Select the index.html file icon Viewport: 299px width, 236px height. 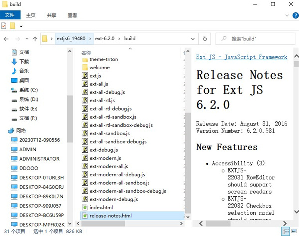pos(85,207)
